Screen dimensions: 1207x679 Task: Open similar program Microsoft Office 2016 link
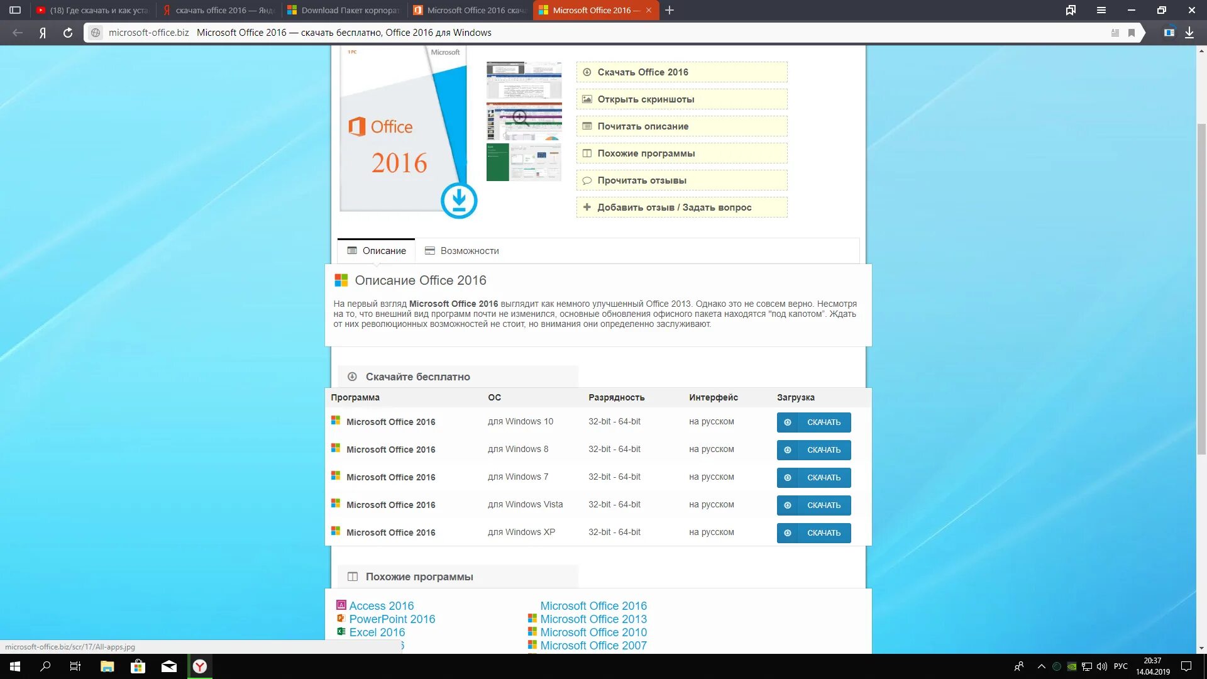click(x=593, y=606)
